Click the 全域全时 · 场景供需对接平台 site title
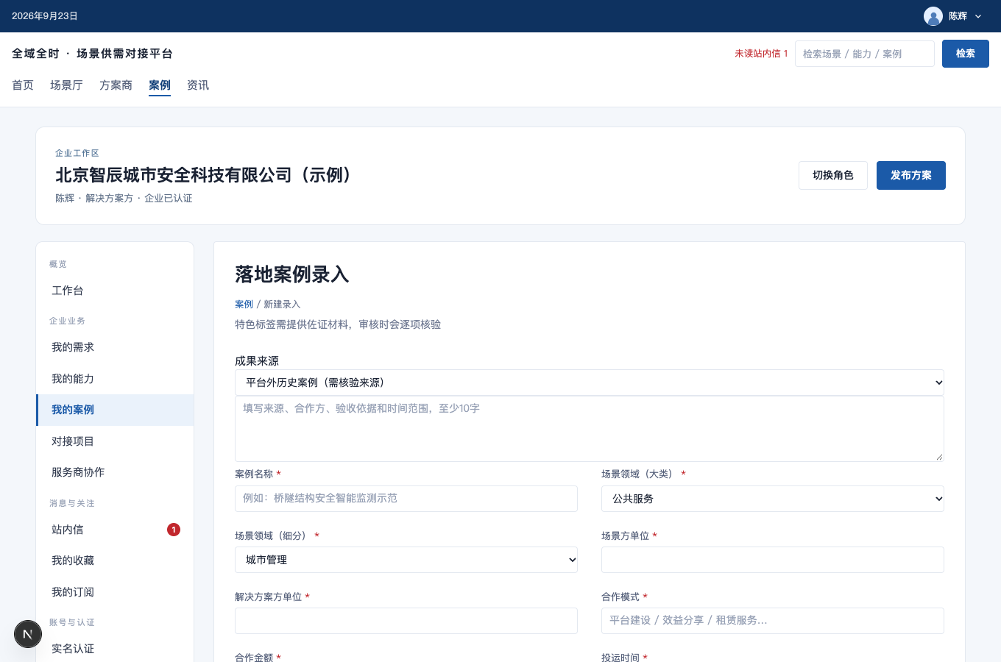The width and height of the screenshot is (1001, 662). [92, 54]
